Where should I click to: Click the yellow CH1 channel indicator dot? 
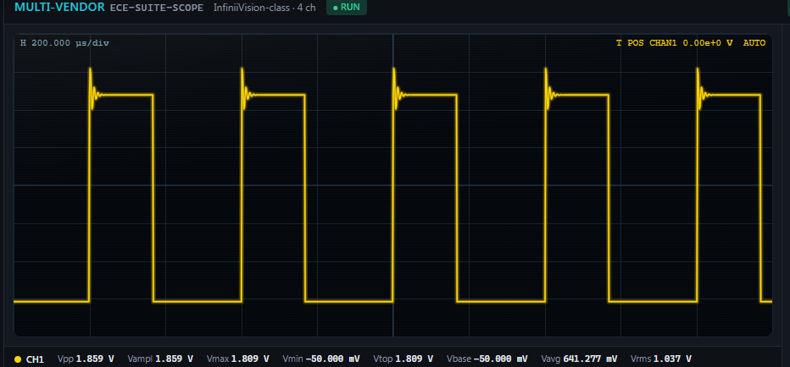[x=18, y=359]
